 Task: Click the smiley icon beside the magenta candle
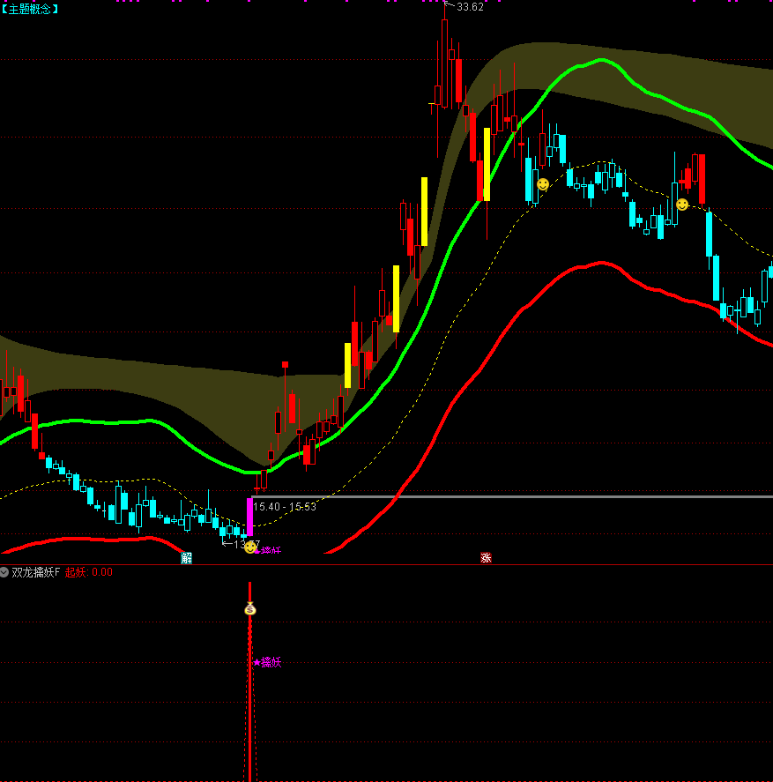coord(250,547)
